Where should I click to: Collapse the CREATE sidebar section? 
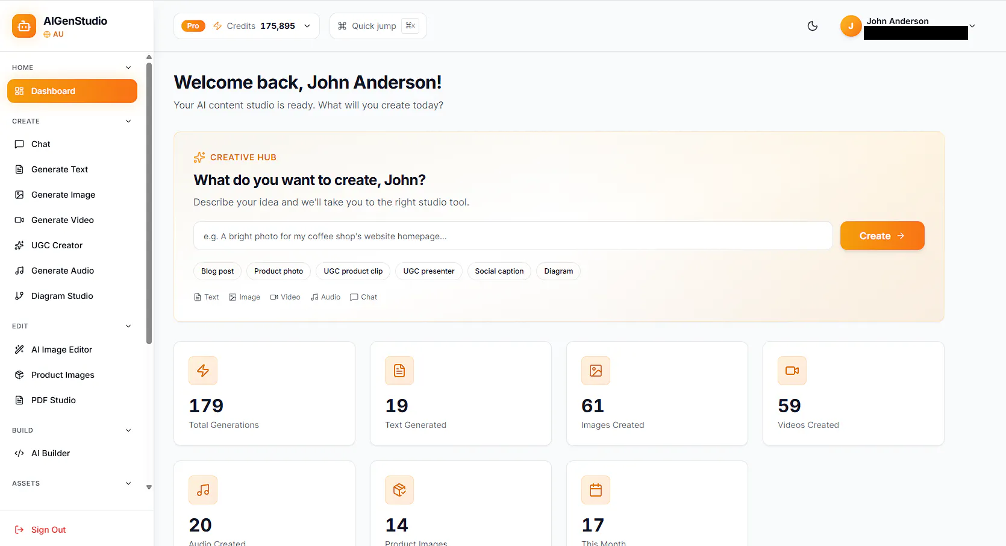point(128,121)
